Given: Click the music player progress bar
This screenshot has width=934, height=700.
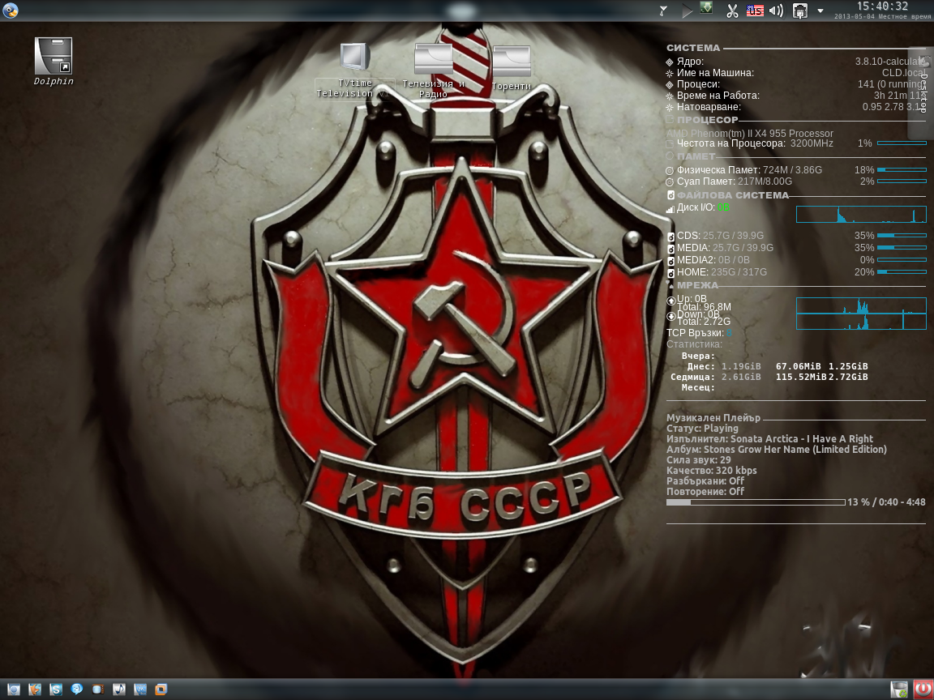Looking at the screenshot, I should click(756, 502).
